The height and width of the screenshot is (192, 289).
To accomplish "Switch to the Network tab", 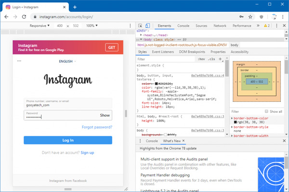I will click(x=220, y=26).
